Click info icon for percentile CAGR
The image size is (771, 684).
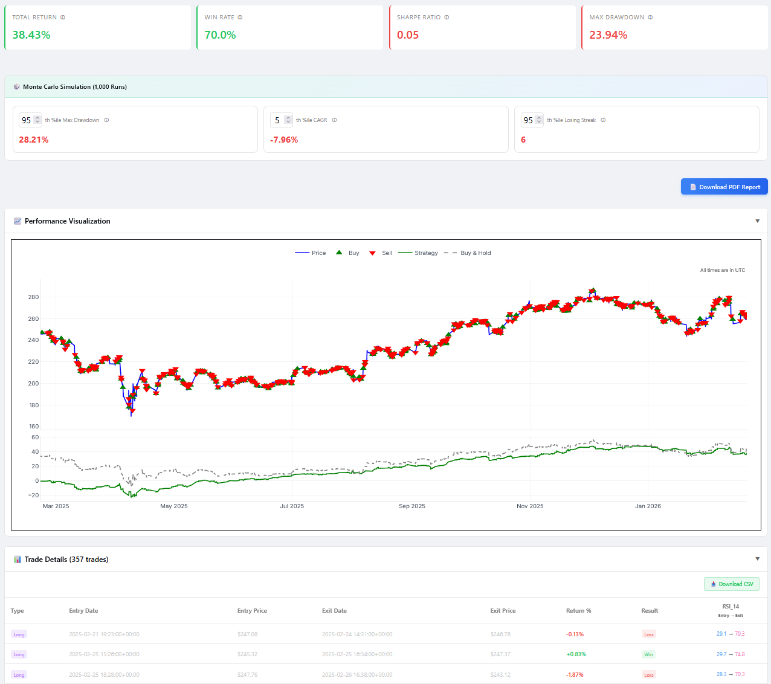click(334, 120)
